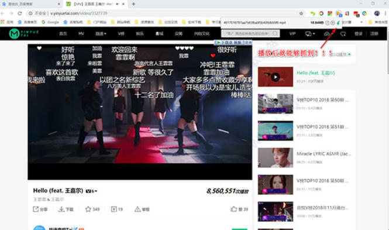Expand the MV quality dropdown beside the title
Image resolution: width=389 pixels, height=230 pixels.
[x=91, y=191]
